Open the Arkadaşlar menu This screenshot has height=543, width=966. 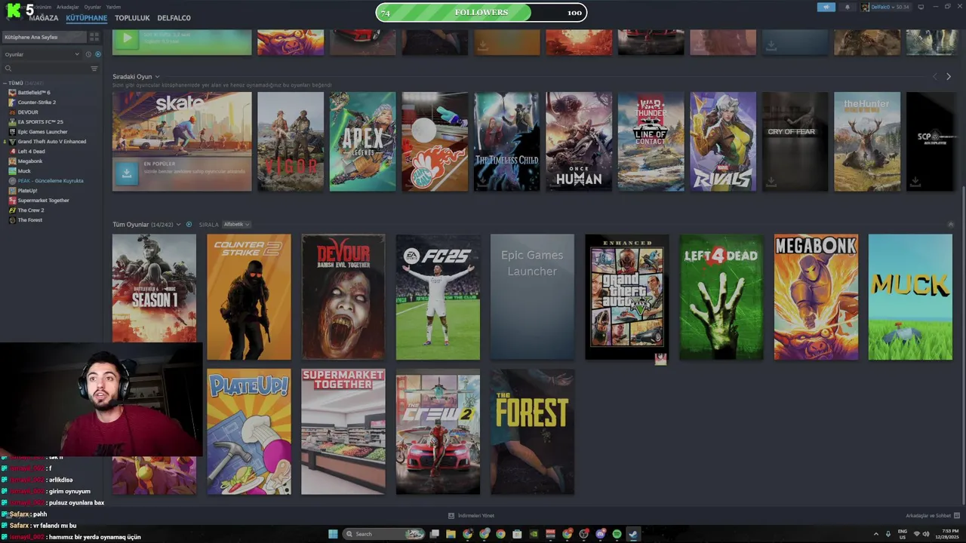[x=68, y=7]
